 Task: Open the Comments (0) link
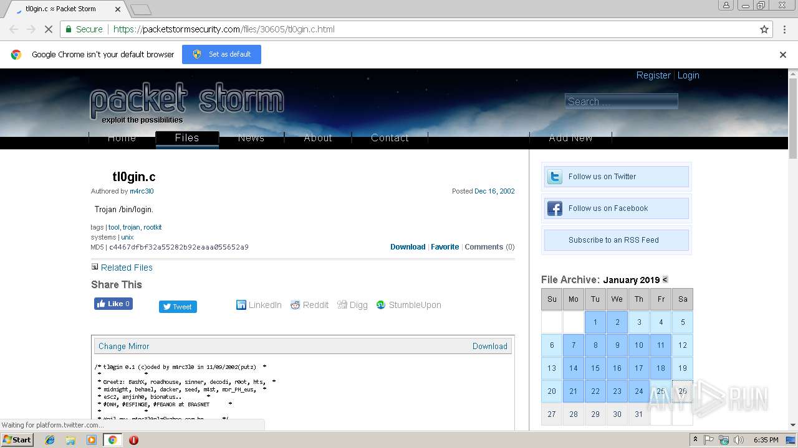pos(489,247)
